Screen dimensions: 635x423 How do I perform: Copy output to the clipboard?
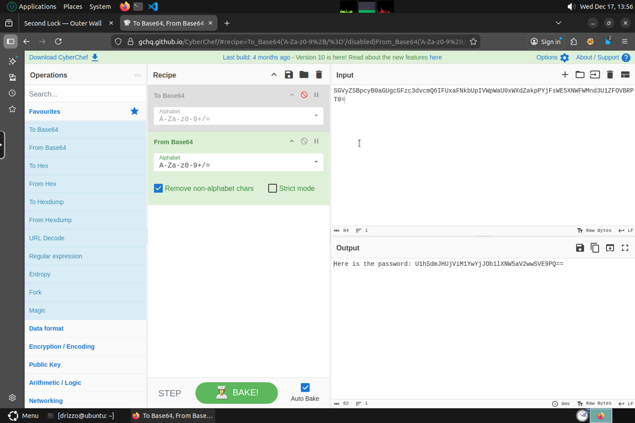pos(595,248)
